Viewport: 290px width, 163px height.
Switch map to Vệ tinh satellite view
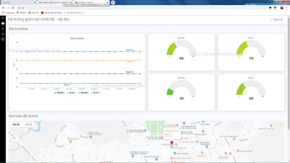click(x=28, y=124)
